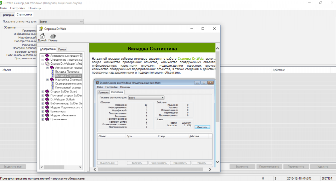The image size is (336, 181).
Task: Click help content horizontal scrollbar track
Action: [x=152, y=169]
